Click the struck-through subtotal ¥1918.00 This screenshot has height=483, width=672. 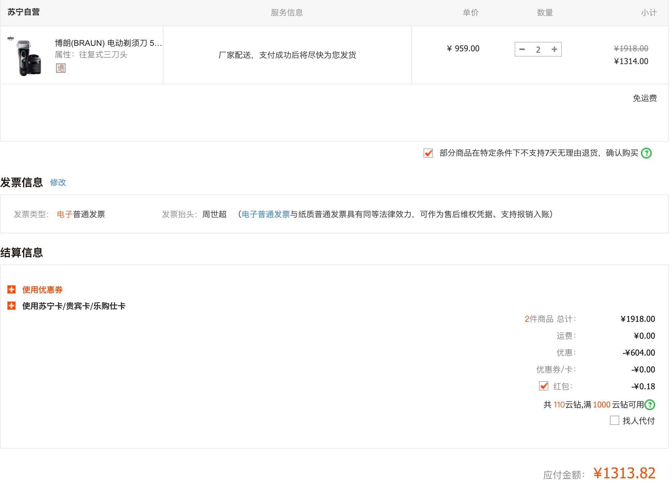[631, 49]
